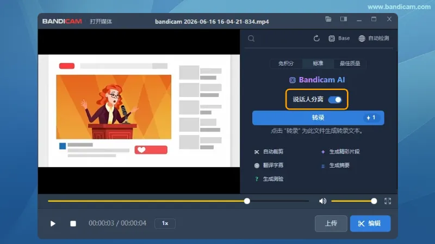Select the 标准 tab
This screenshot has width=435, height=244.
318,63
